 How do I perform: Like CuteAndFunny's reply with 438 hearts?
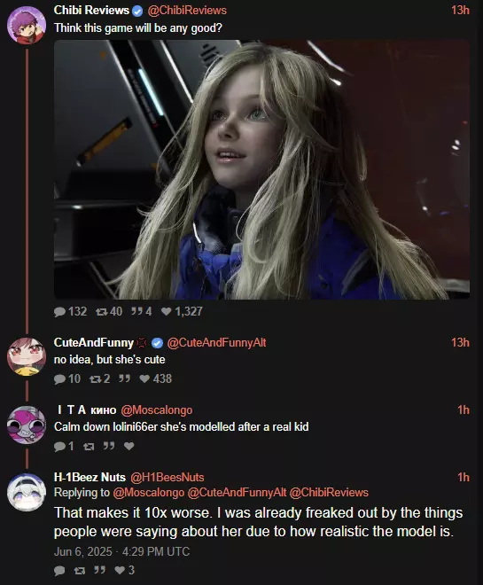coord(155,378)
